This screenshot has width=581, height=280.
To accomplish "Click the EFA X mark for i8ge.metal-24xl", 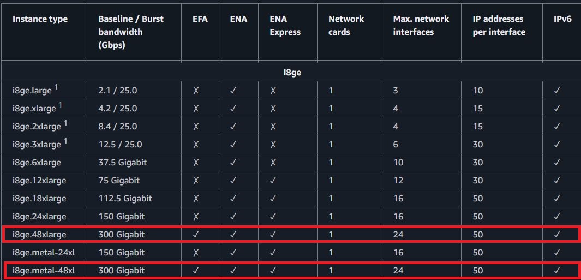I will click(x=196, y=253).
